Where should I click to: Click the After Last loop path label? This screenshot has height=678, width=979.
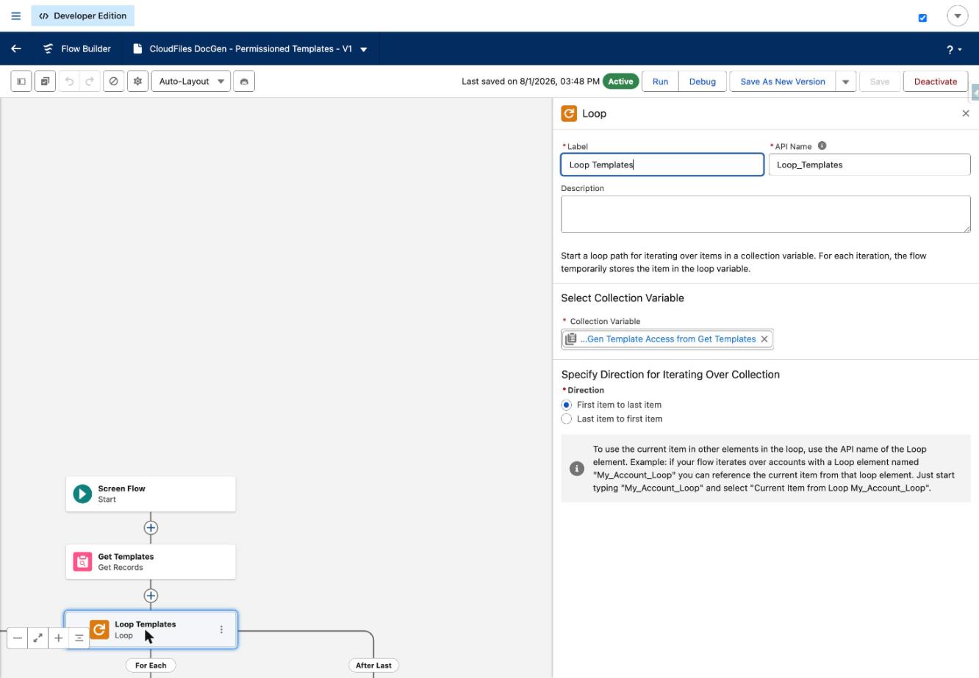pyautogui.click(x=373, y=666)
